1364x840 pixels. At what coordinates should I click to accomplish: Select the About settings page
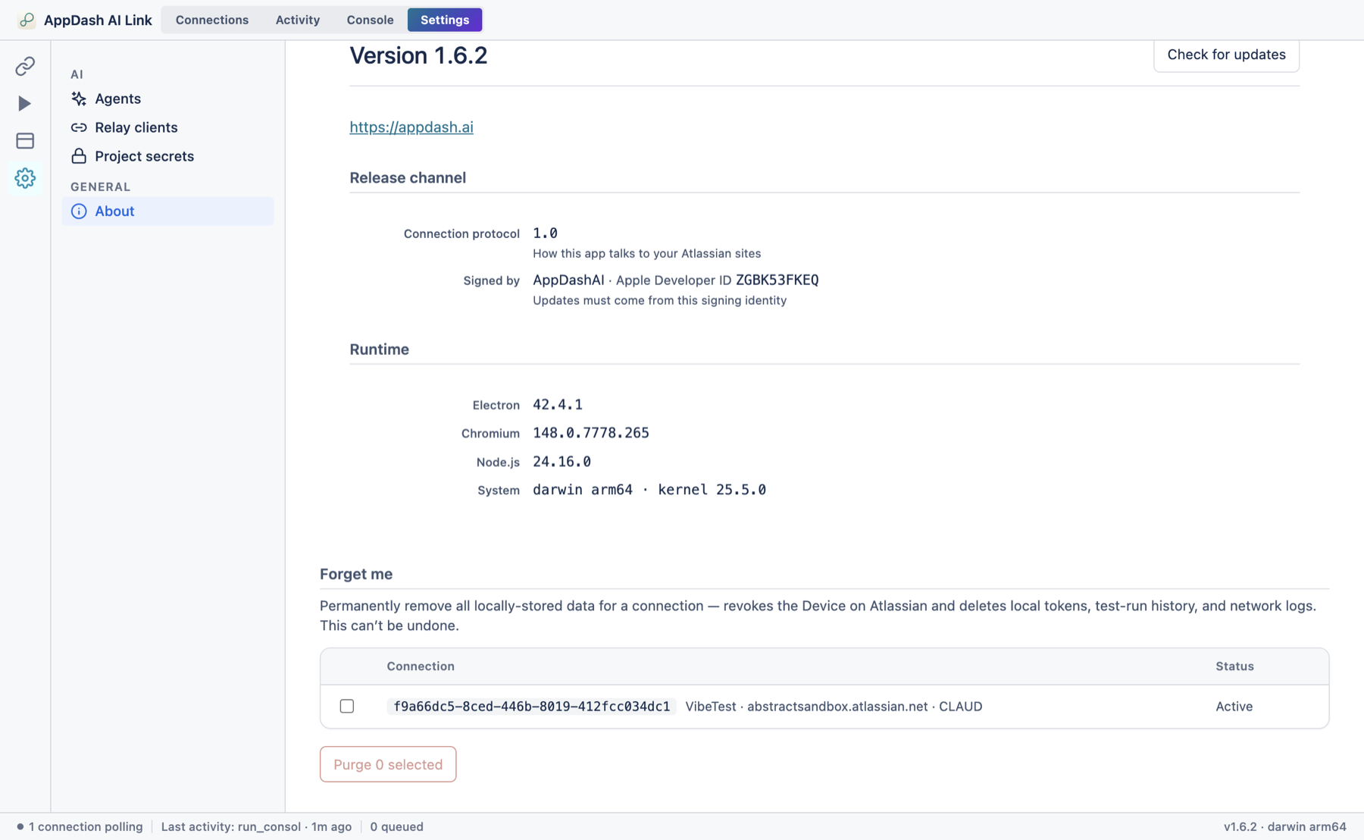(x=167, y=212)
